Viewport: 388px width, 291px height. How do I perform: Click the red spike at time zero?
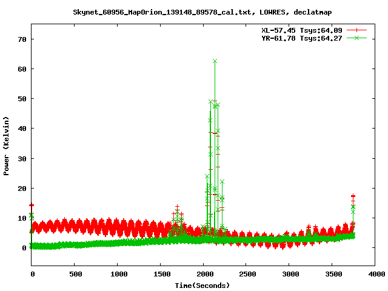(x=32, y=206)
